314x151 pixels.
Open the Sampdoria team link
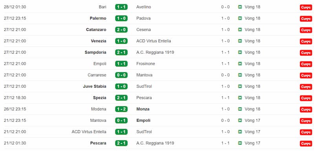click(95, 52)
